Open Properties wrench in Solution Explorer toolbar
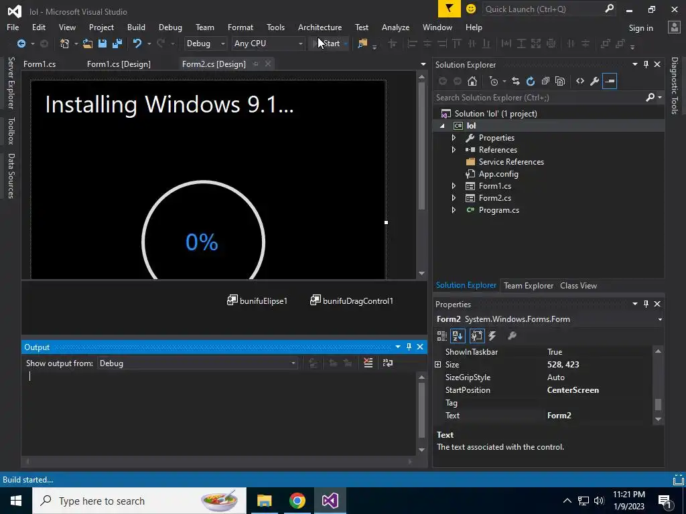686x514 pixels. pyautogui.click(x=595, y=81)
